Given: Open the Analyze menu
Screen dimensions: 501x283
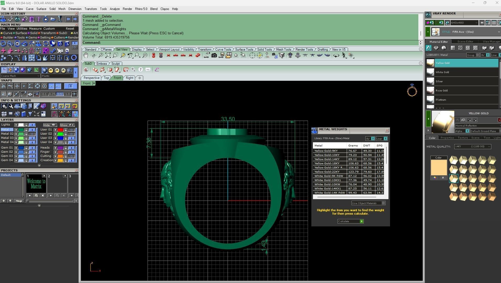Looking at the screenshot, I should [115, 9].
